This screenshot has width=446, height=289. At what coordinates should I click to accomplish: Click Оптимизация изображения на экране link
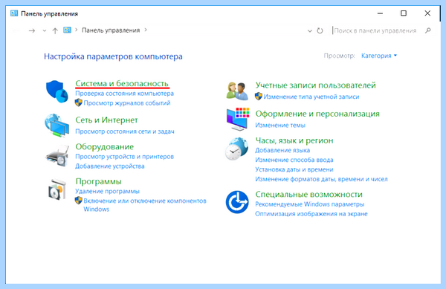[x=311, y=214]
